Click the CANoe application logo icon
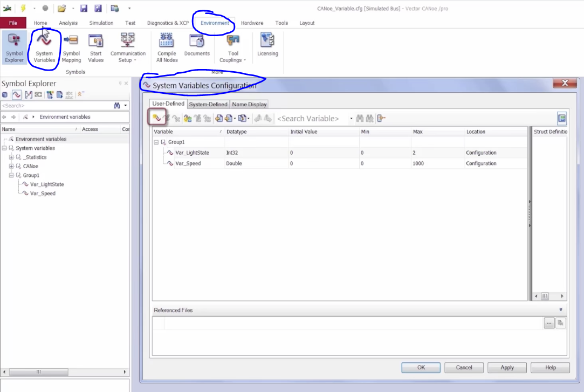The width and height of the screenshot is (584, 392). coord(7,8)
